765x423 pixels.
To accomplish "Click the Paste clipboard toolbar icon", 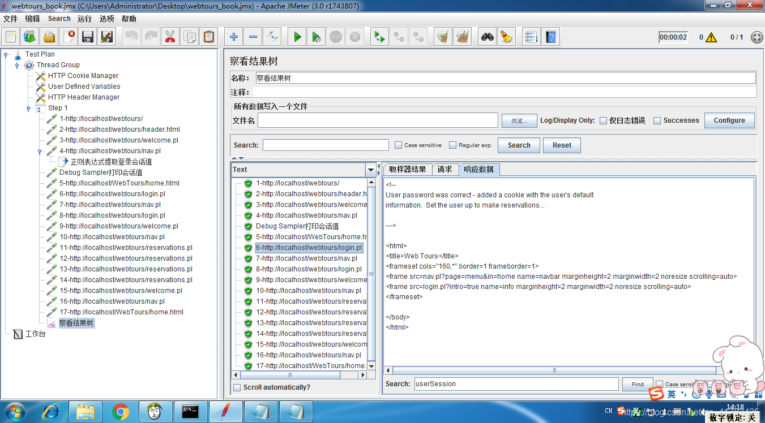I will (x=208, y=37).
